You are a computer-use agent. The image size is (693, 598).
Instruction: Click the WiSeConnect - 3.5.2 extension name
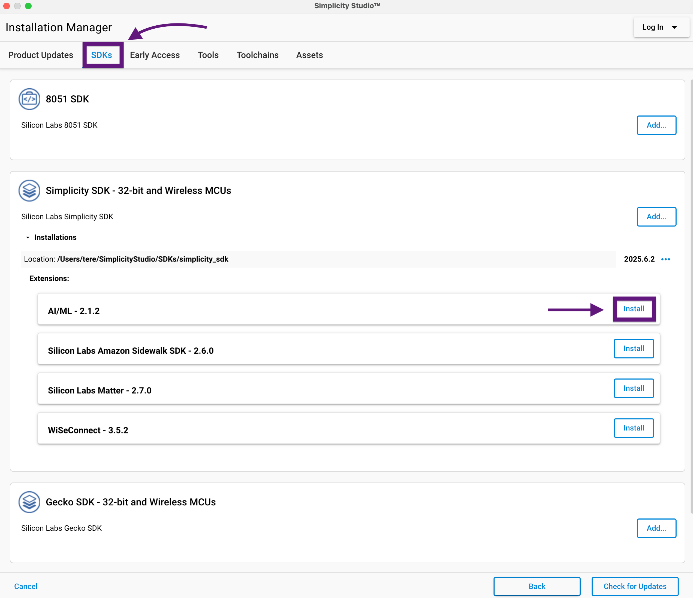(88, 430)
